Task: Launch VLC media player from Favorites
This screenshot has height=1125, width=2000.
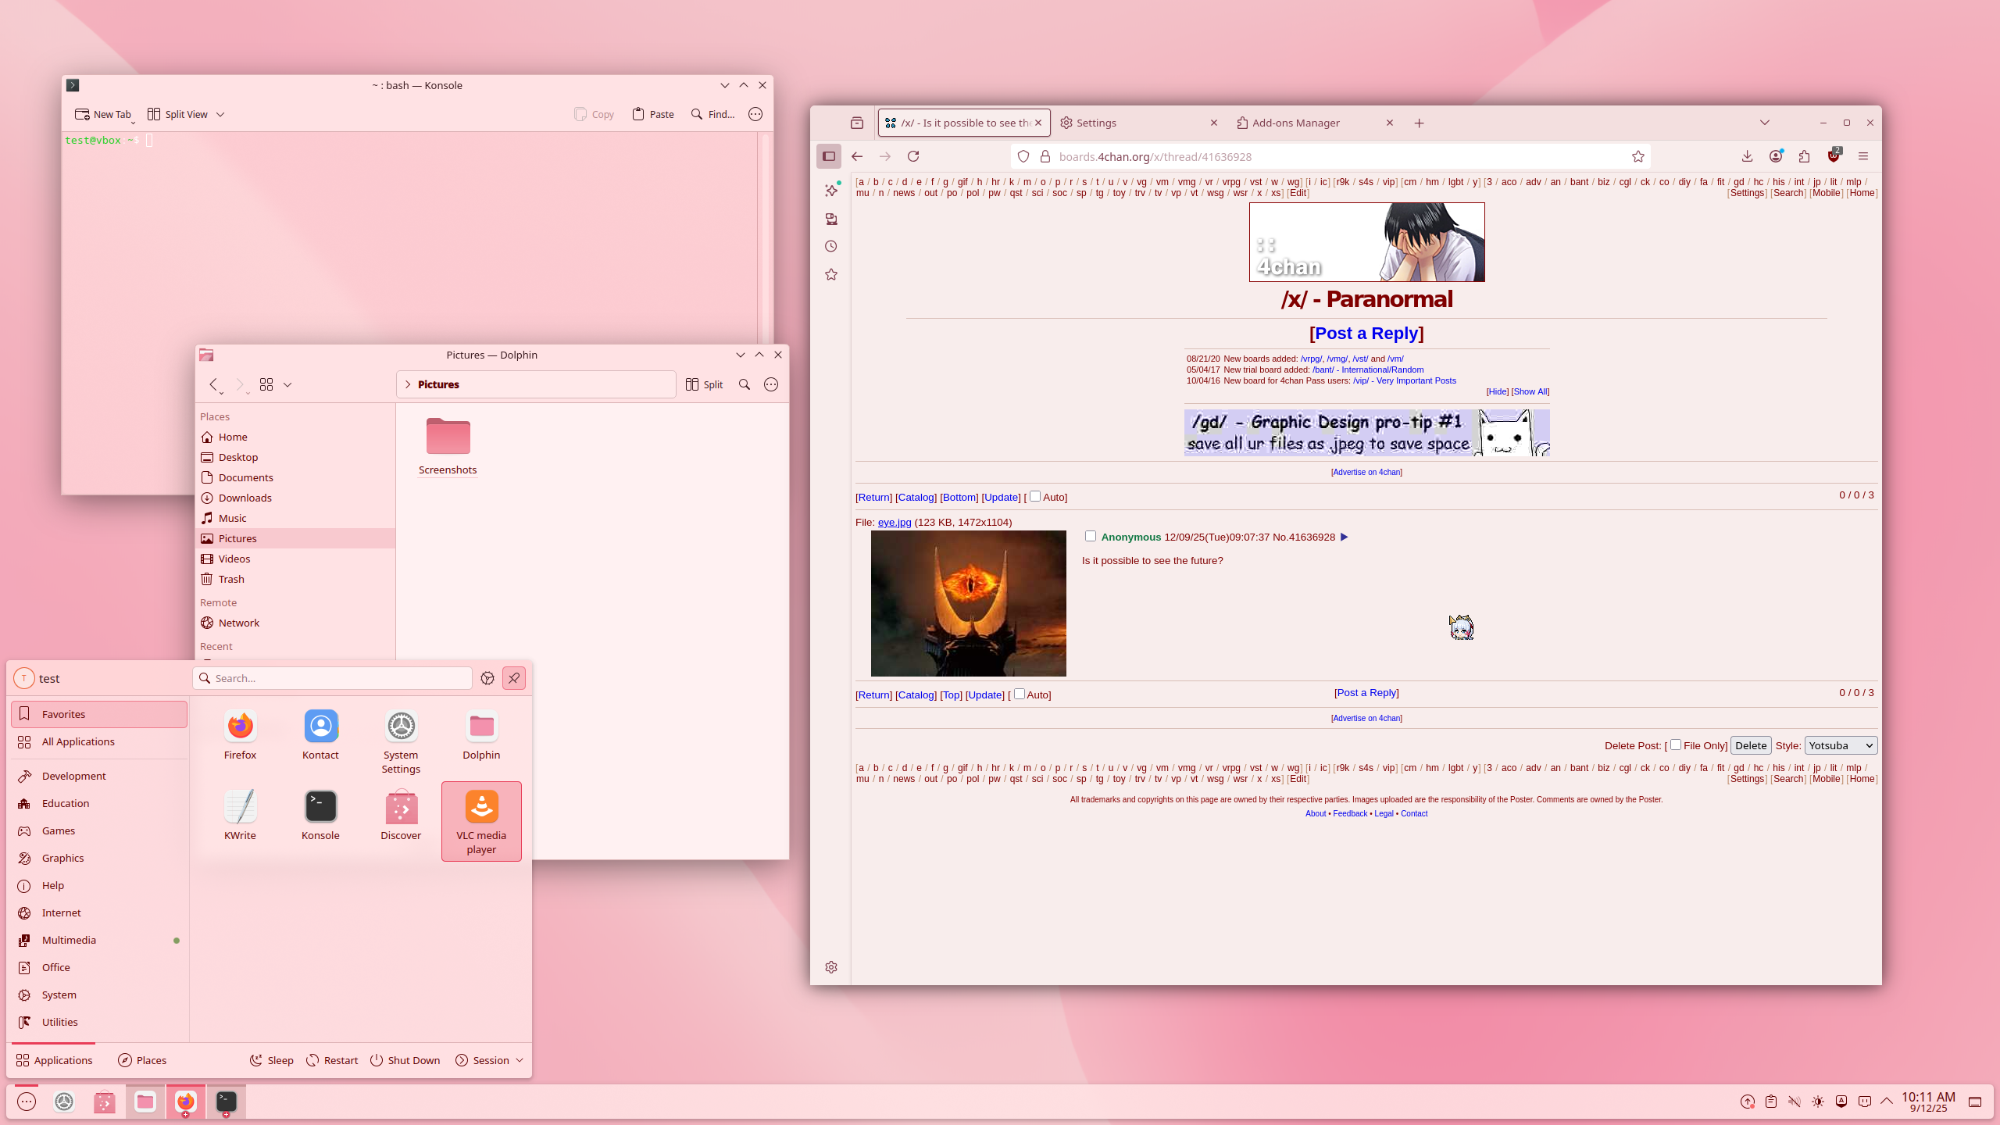Action: (x=481, y=820)
